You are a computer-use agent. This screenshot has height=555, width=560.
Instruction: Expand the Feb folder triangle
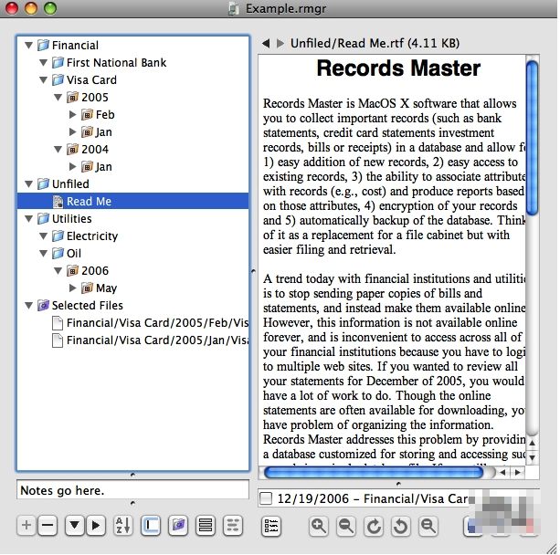click(72, 115)
